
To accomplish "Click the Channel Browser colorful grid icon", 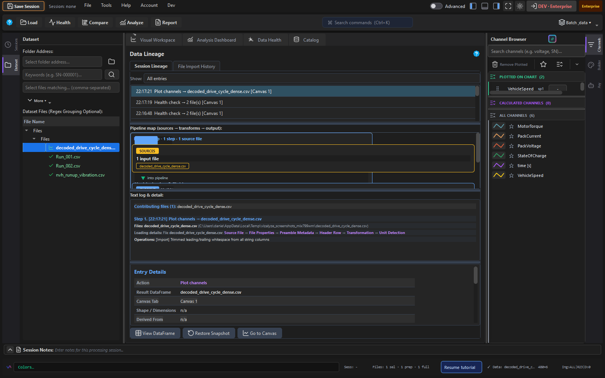I will (x=552, y=39).
